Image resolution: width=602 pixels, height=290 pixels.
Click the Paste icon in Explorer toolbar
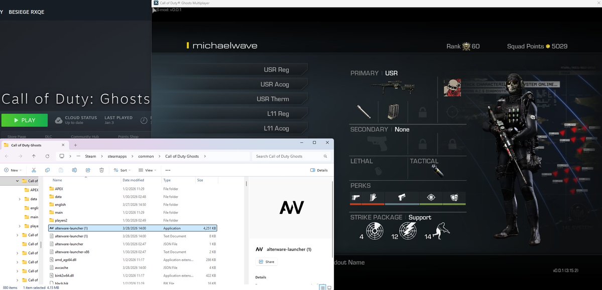[61, 170]
